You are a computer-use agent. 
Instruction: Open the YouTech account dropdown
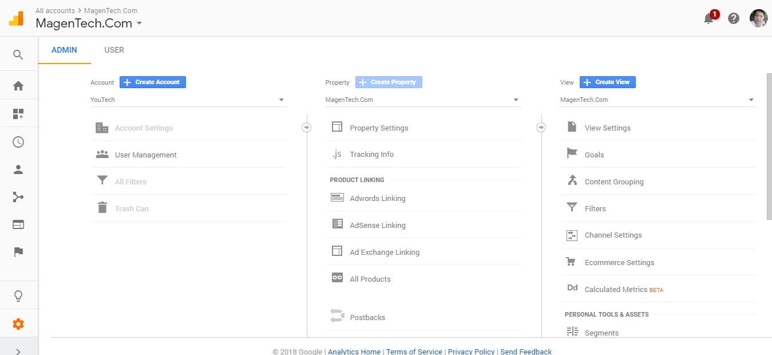point(188,100)
